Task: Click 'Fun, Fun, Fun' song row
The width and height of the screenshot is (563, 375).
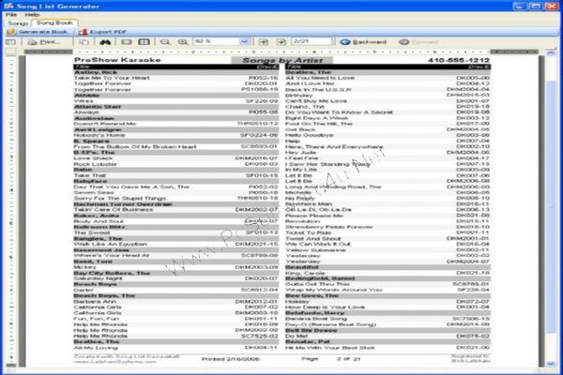Action: 176,319
